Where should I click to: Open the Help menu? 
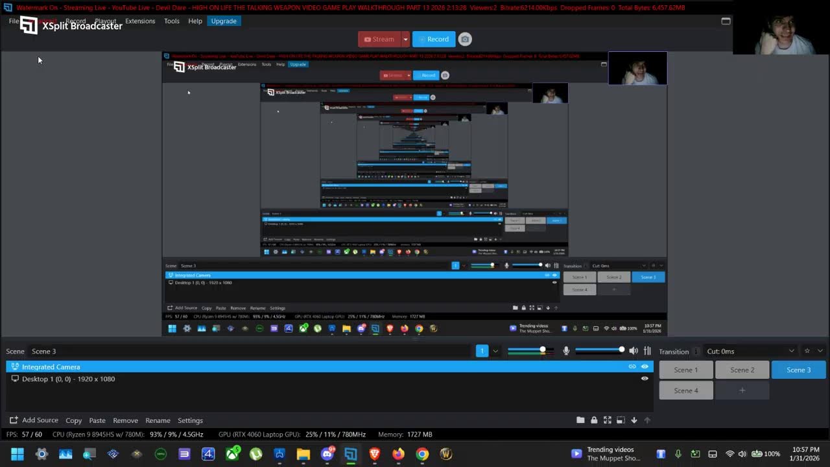click(x=195, y=21)
